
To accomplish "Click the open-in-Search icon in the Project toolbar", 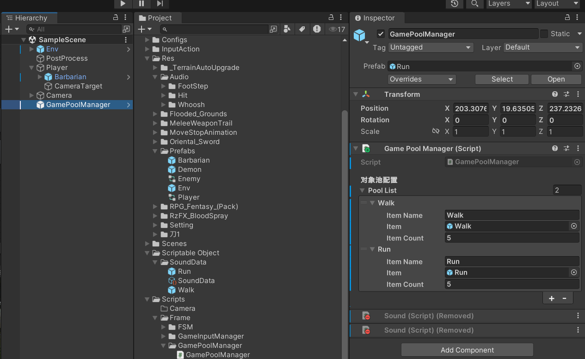I will 273,29.
